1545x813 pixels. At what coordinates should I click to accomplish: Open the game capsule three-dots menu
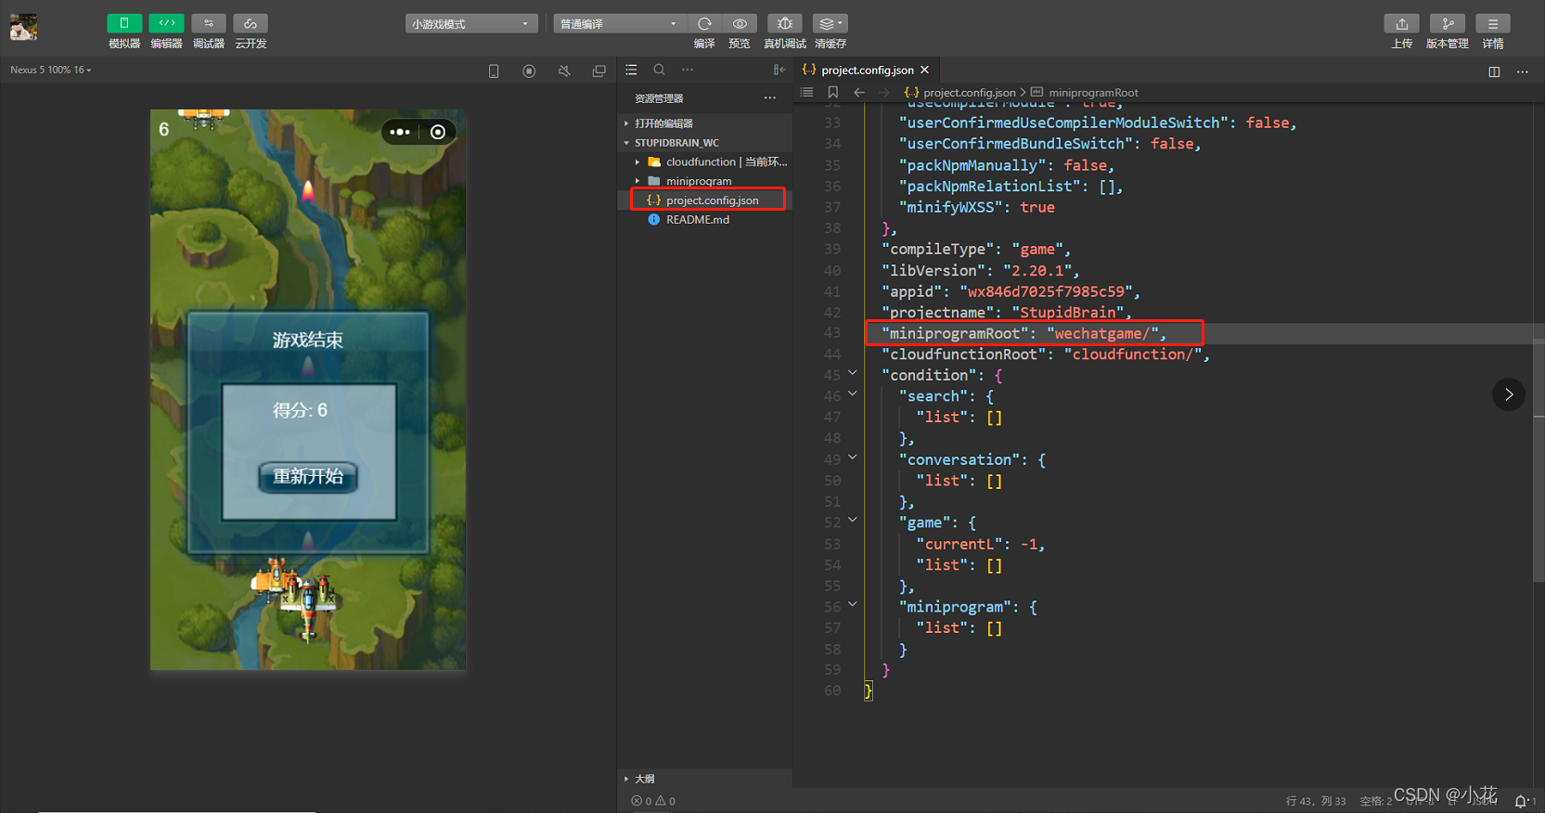coord(400,132)
